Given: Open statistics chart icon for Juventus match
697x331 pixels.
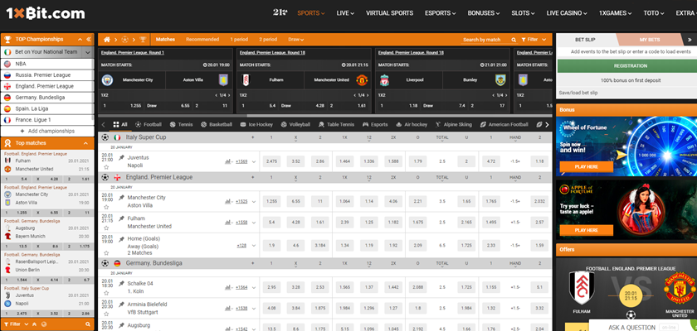Looking at the screenshot, I should [228, 161].
